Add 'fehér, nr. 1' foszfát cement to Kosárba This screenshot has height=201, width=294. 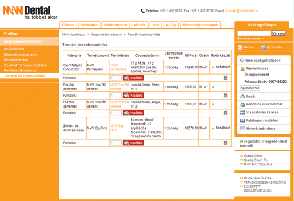pos(133,96)
